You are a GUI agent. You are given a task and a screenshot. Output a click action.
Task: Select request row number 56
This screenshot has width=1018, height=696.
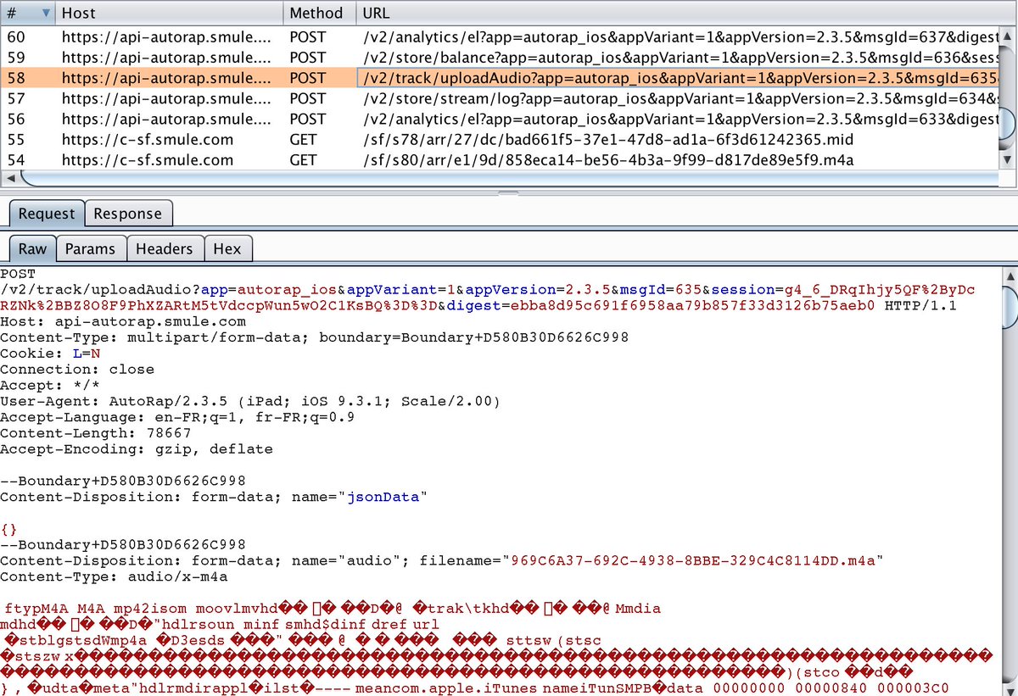499,119
